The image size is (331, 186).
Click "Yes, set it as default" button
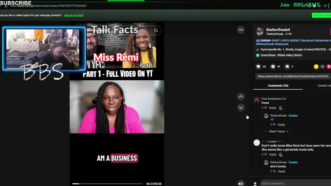point(321,15)
